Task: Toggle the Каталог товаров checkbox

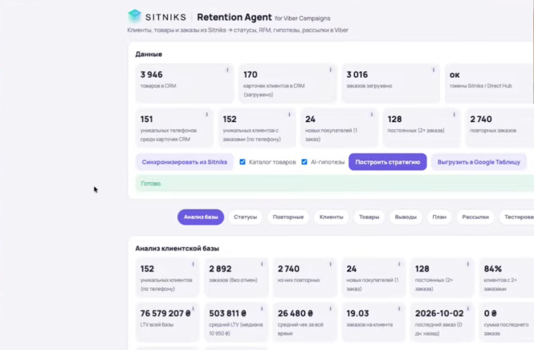Action: point(243,162)
